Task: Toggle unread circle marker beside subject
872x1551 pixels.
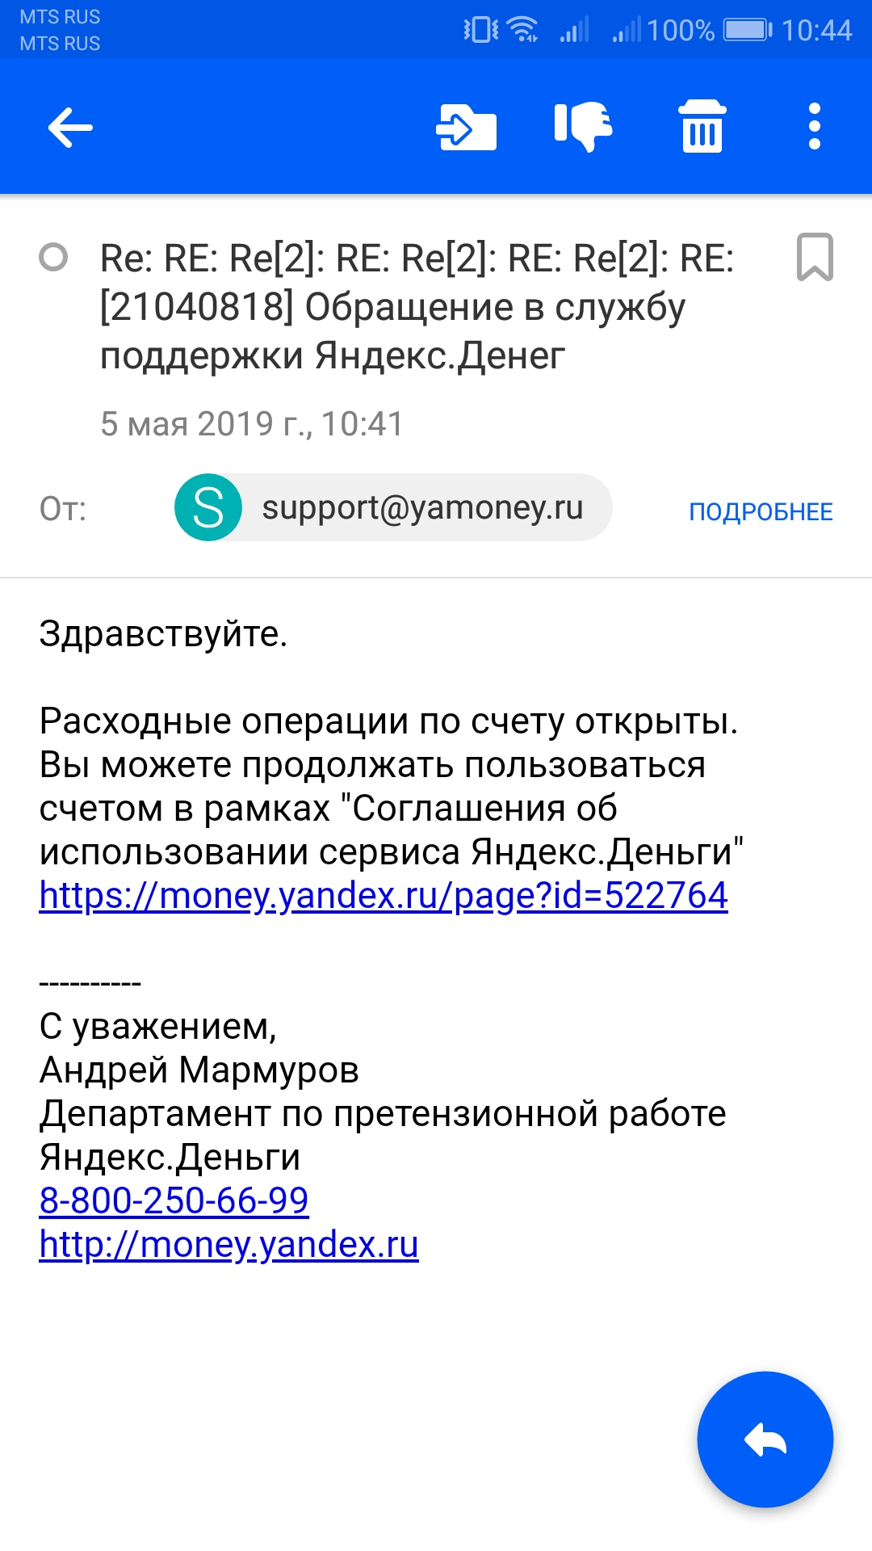Action: (53, 258)
